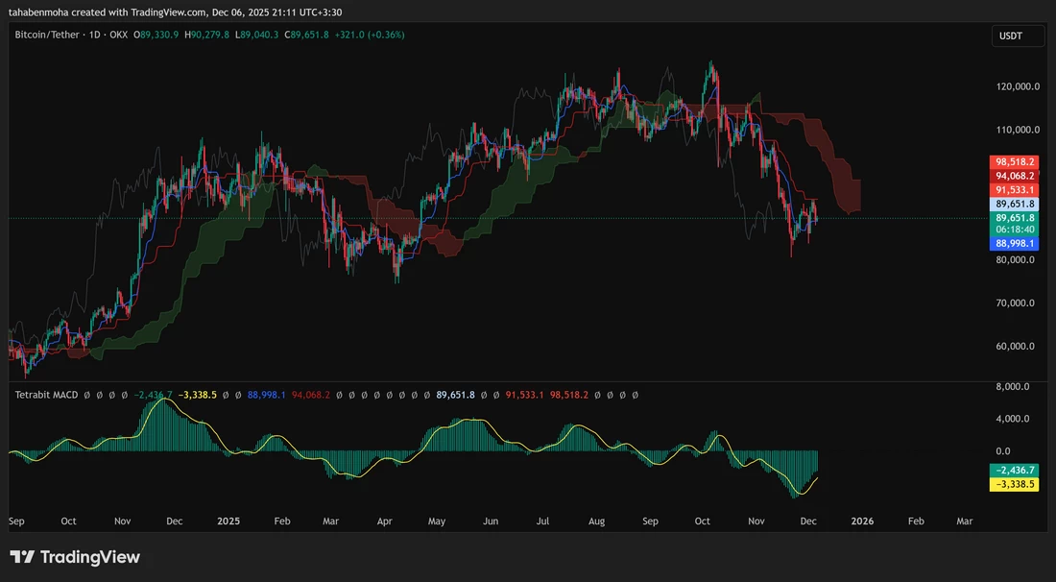Click the red 94,068.2 price axis tag
Screen dimensions: 1056x582
1014,176
